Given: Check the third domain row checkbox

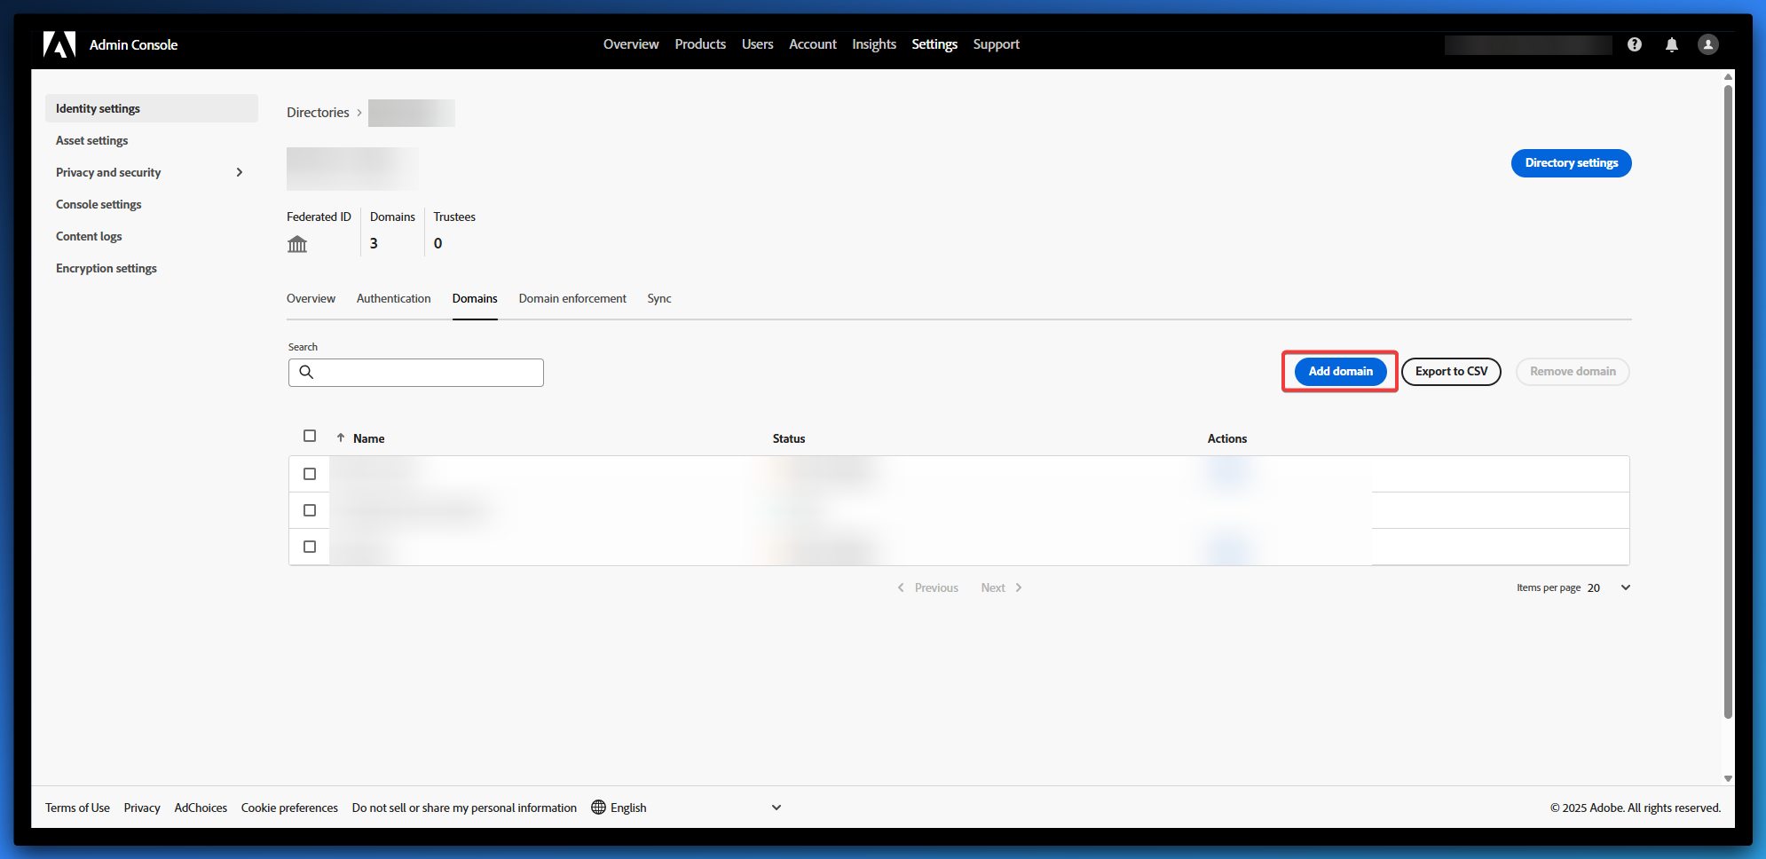Looking at the screenshot, I should pyautogui.click(x=310, y=547).
